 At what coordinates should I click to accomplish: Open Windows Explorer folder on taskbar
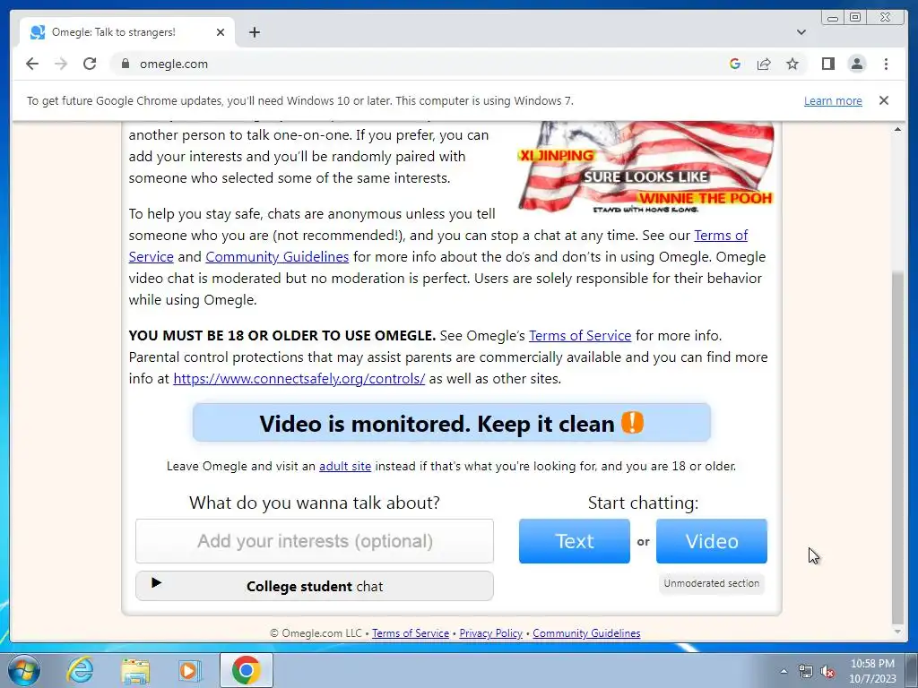click(x=134, y=670)
